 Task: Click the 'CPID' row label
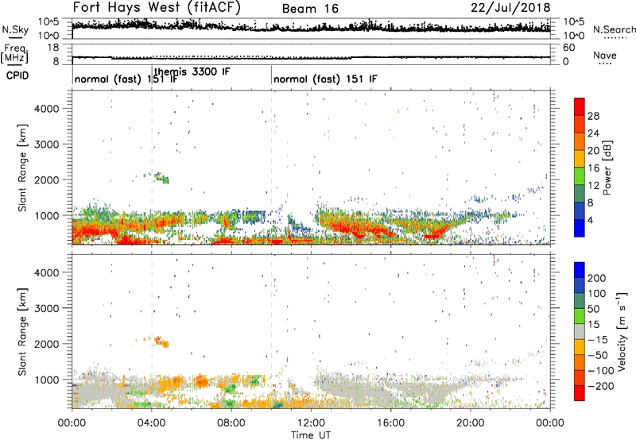[17, 75]
